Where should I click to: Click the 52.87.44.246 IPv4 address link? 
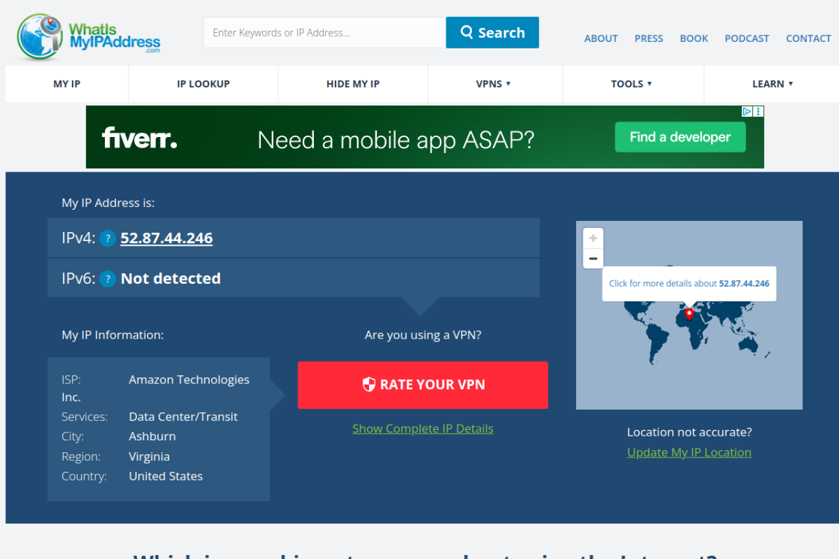pos(166,239)
